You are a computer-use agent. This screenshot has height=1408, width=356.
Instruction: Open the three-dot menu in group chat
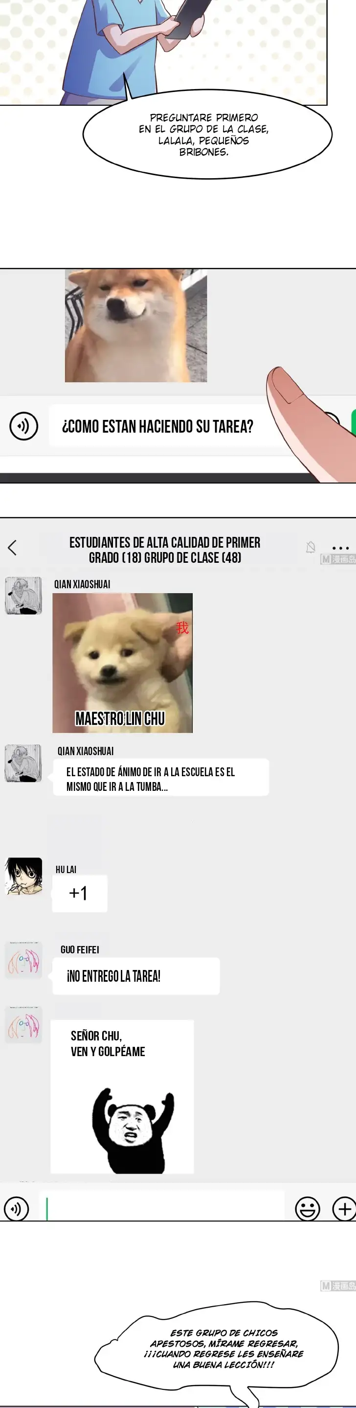tap(340, 548)
